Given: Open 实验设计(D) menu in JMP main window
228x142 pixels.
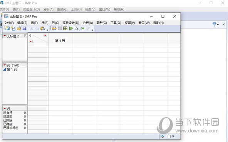Looking at the screenshot, I should point(32,10).
